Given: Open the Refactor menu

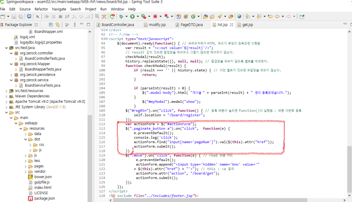Looking at the screenshot, I should (41, 9).
